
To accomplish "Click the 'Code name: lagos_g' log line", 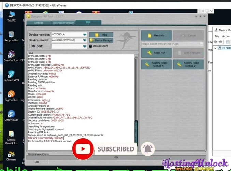I will pyautogui.click(x=39, y=100).
